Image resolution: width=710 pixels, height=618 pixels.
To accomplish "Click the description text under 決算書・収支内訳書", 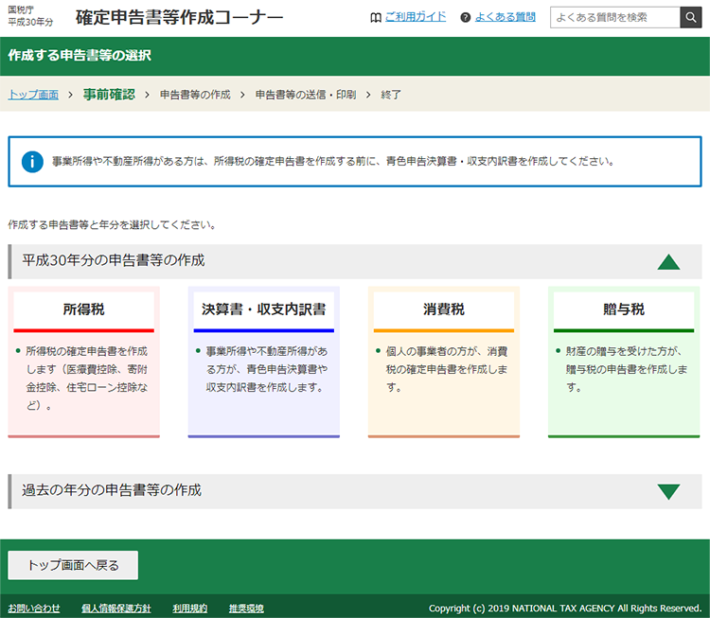I will (267, 369).
